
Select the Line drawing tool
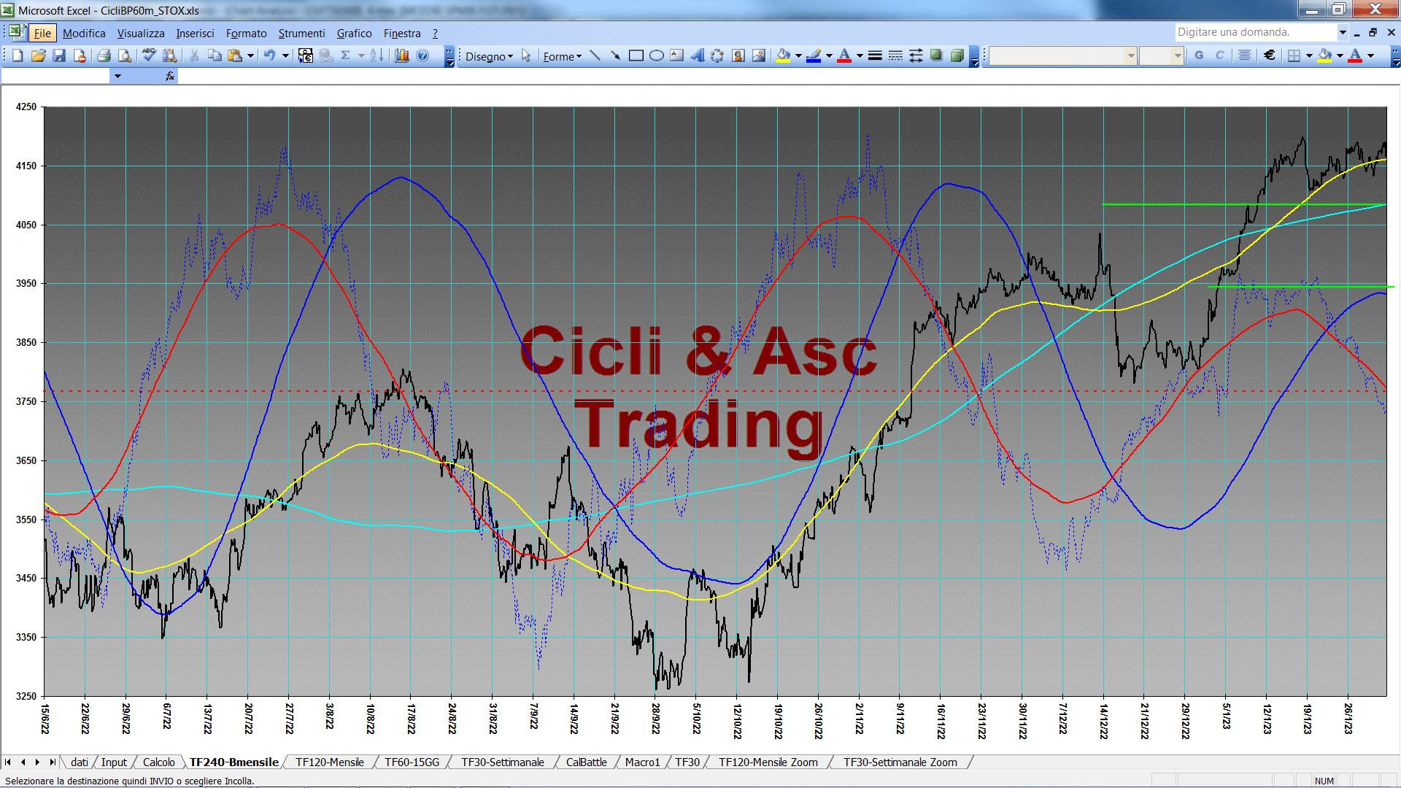[x=595, y=55]
